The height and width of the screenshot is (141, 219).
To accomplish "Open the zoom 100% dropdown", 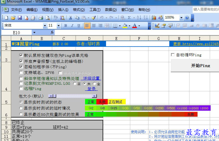I will (x=181, y=18).
